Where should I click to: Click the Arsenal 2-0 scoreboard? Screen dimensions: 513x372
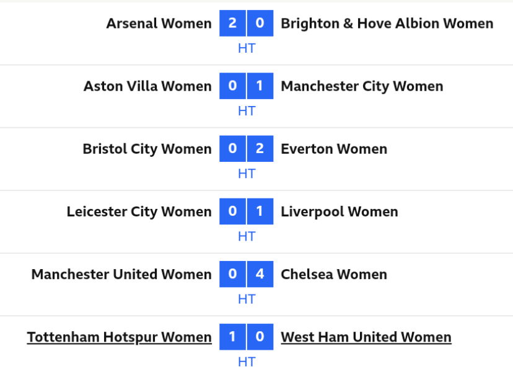[x=246, y=23]
